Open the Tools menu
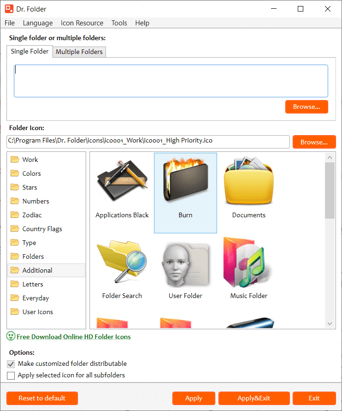This screenshot has width=342, height=411. click(x=119, y=23)
